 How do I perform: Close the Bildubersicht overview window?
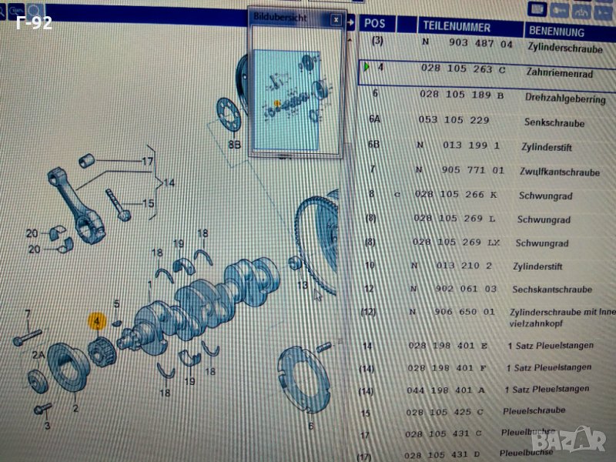[x=335, y=18]
